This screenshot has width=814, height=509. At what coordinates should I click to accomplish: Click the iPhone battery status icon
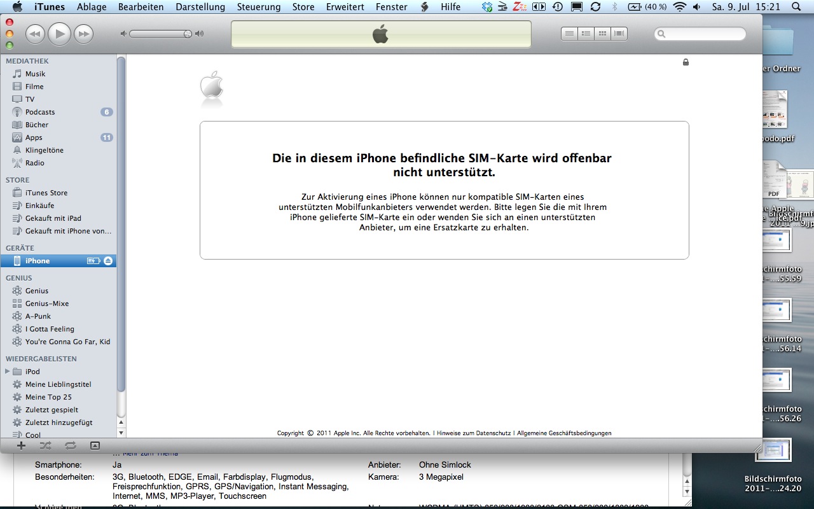pos(93,261)
